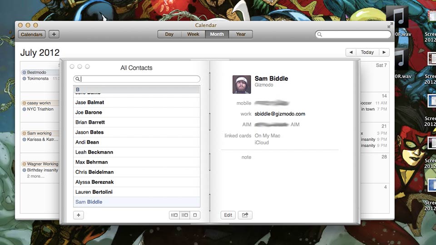Click the Calendar search field

tap(354, 34)
